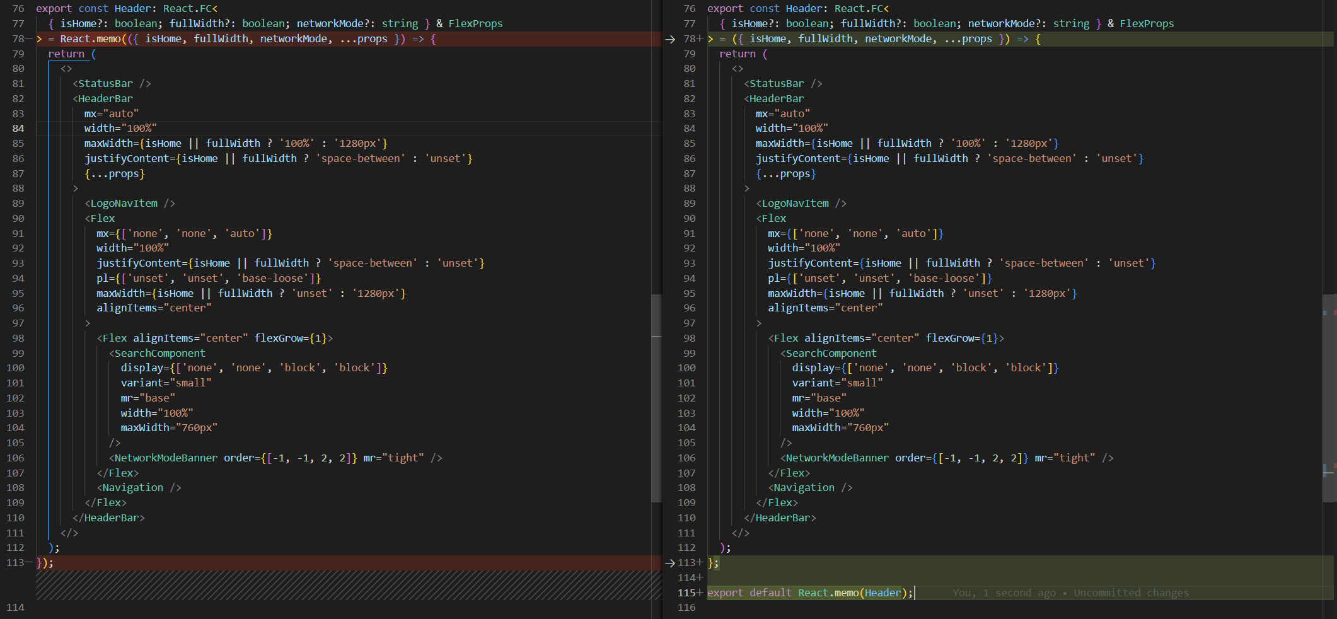Viewport: 1337px width, 619px height.
Task: Click 'variant="small"' in the right pane
Action: point(837,383)
